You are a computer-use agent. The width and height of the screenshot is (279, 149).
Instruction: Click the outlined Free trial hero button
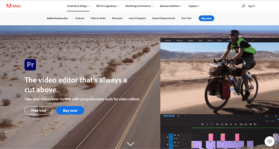pyautogui.click(x=39, y=110)
